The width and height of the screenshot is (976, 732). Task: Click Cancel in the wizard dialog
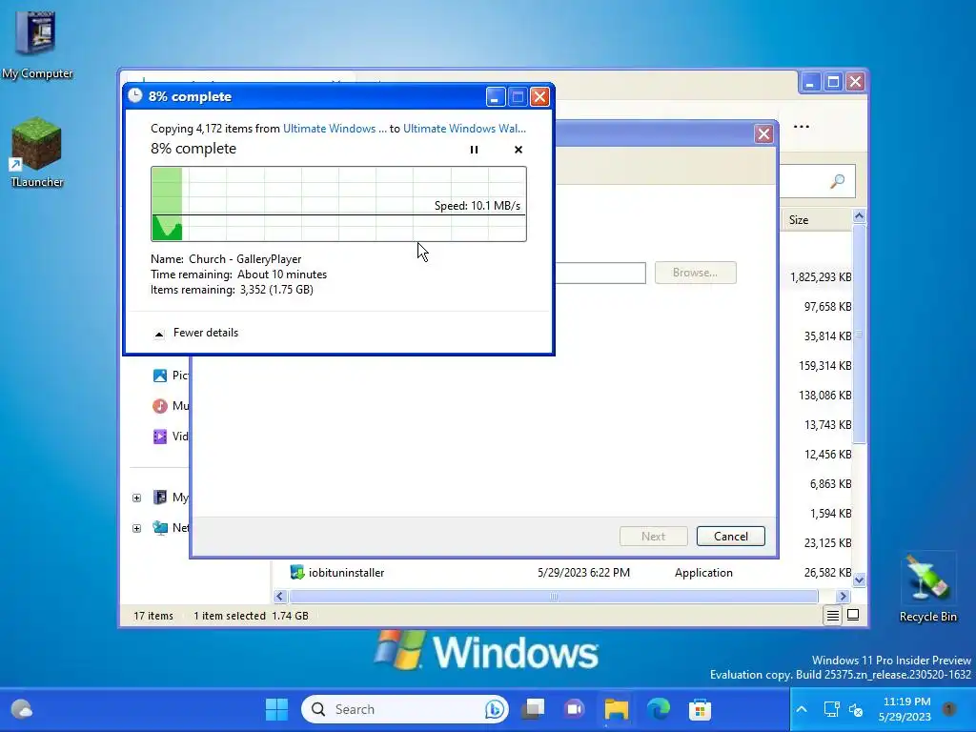tap(730, 536)
